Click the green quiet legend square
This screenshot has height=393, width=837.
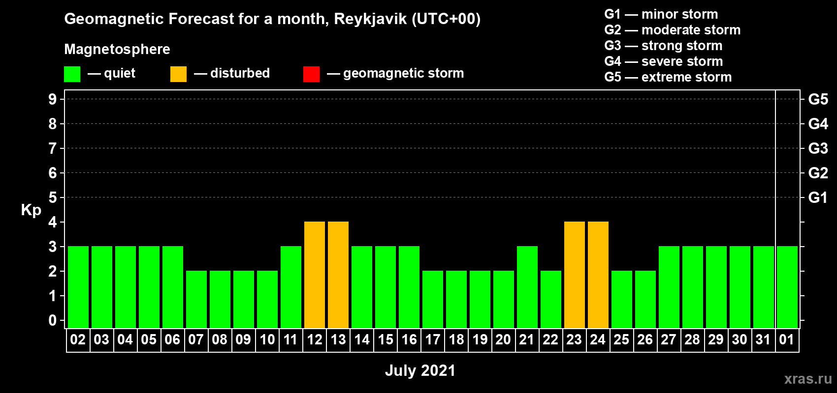tap(72, 74)
